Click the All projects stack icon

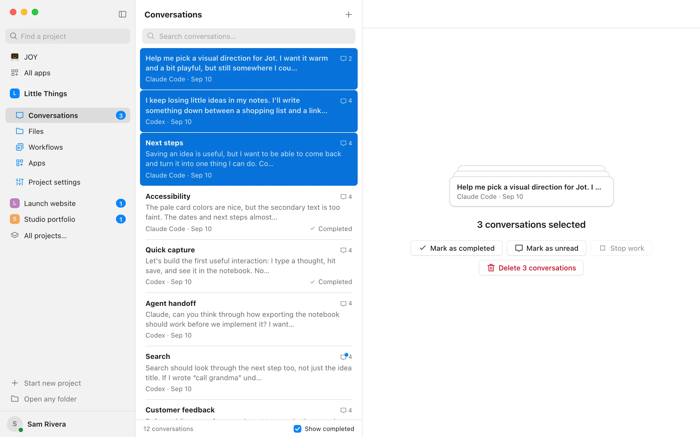pos(15,235)
